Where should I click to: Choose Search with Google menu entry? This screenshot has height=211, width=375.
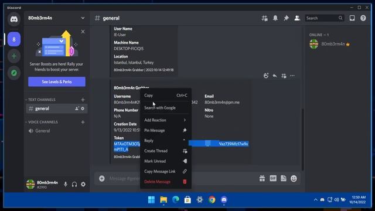[x=165, y=108]
